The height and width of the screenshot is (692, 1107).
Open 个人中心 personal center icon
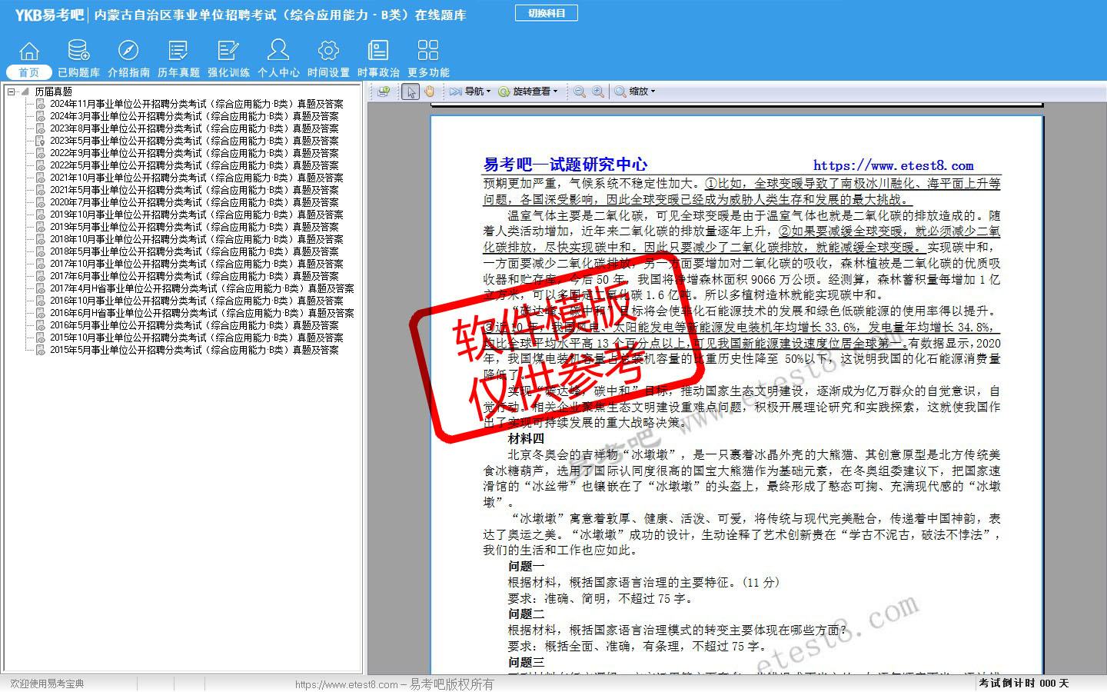pyautogui.click(x=278, y=52)
